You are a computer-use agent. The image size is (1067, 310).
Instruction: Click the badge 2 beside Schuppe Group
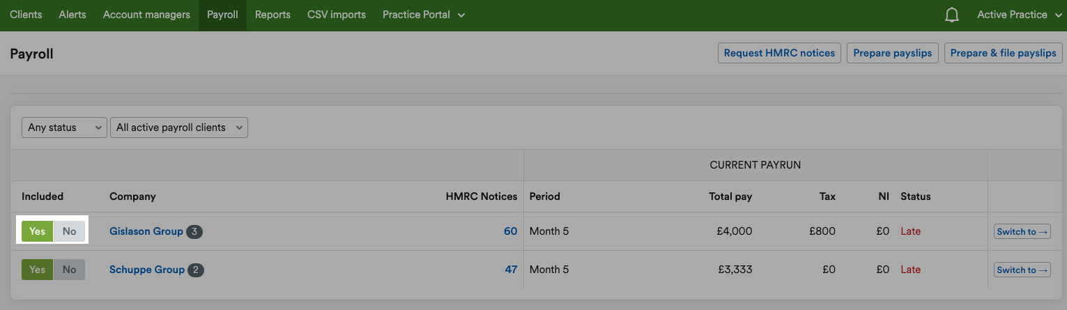pyautogui.click(x=196, y=270)
